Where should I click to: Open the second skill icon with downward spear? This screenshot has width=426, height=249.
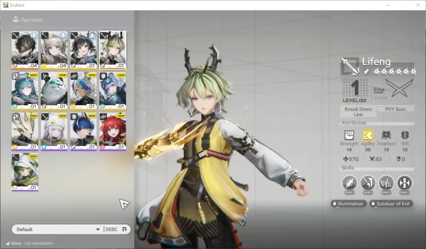tap(368, 183)
